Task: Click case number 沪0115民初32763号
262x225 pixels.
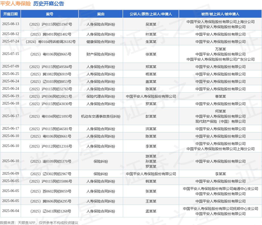Action: [x=51, y=89]
